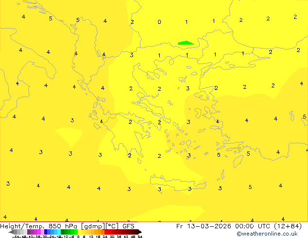Click the '12' legend scale label

[91, 237]
